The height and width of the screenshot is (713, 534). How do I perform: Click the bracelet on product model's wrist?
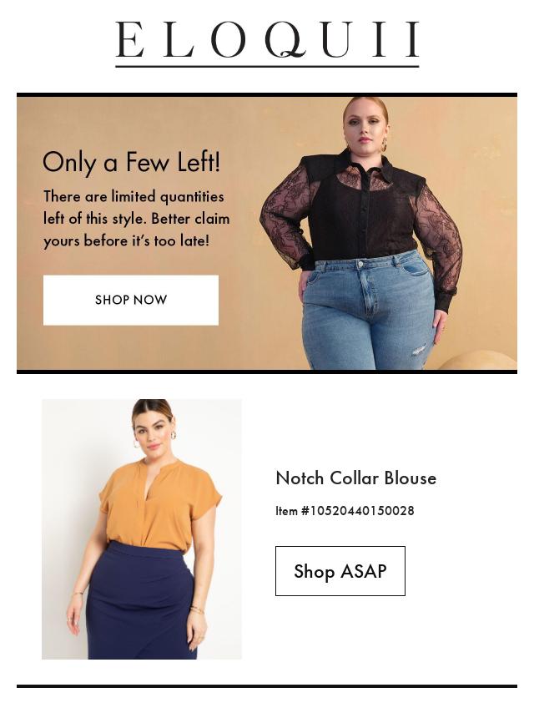[196, 609]
